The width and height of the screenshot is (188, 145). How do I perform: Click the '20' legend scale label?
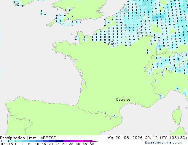51,144
